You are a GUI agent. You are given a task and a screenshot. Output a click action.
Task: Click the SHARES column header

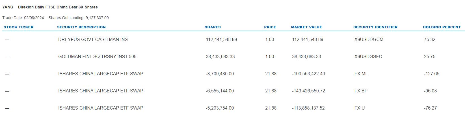tap(213, 27)
